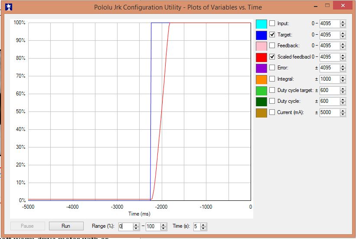Screen dimensions: 356x239
Task: Decrease the Duty cycle target scale spinner
Action: [343, 92]
